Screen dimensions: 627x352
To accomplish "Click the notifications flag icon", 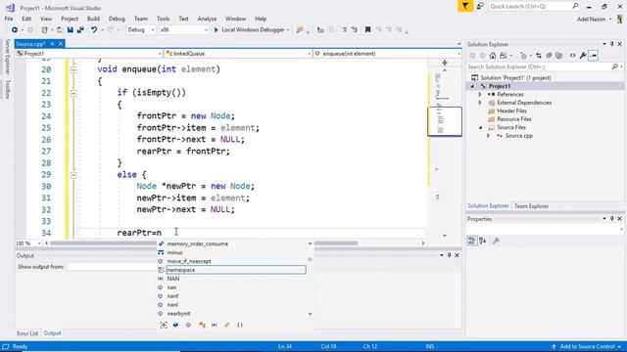I will 465,6.
